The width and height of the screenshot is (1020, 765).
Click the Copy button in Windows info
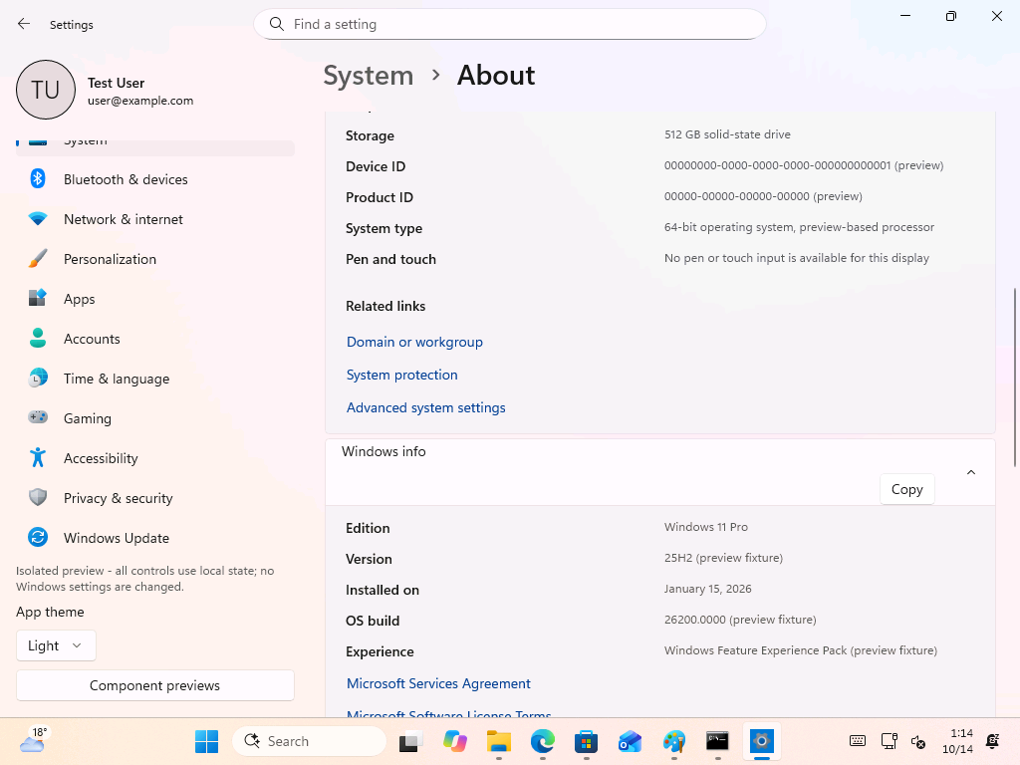[906, 489]
